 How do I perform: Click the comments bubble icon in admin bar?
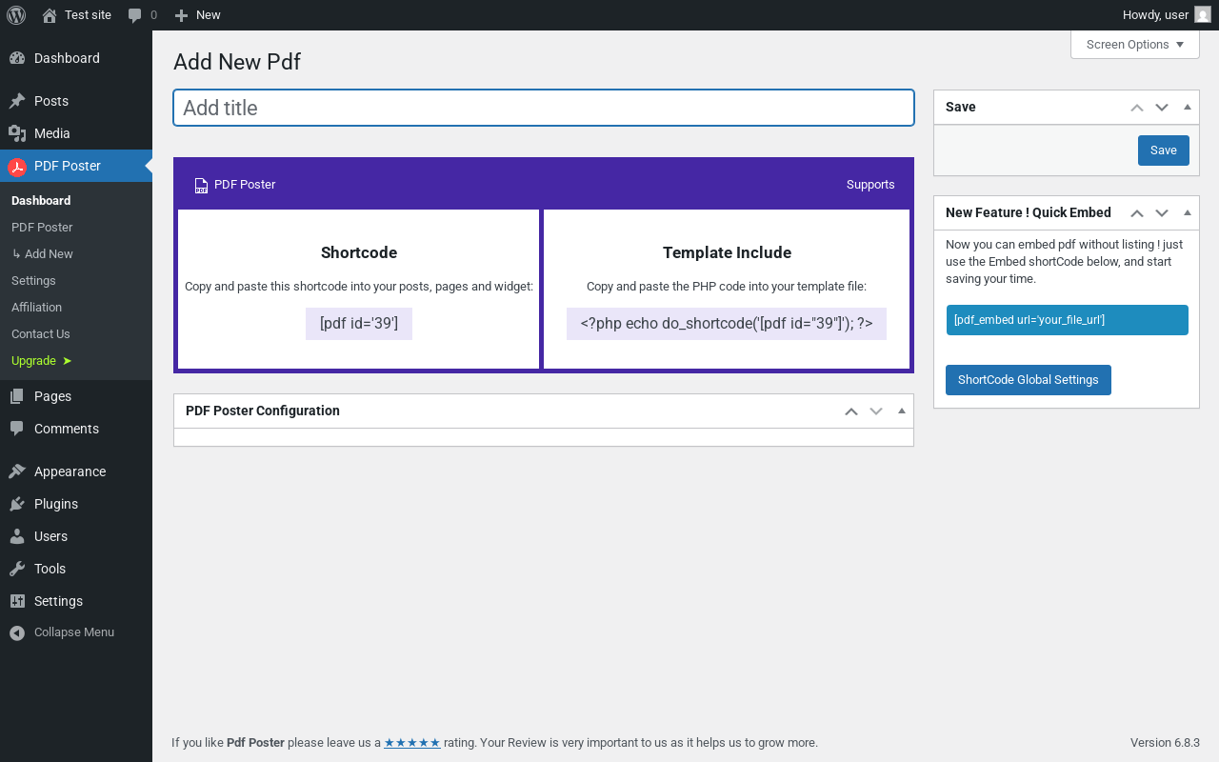(x=135, y=15)
